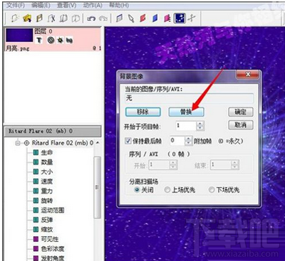This screenshot has width=285, height=261.
Task: Click the 移除 button
Action: pos(143,112)
